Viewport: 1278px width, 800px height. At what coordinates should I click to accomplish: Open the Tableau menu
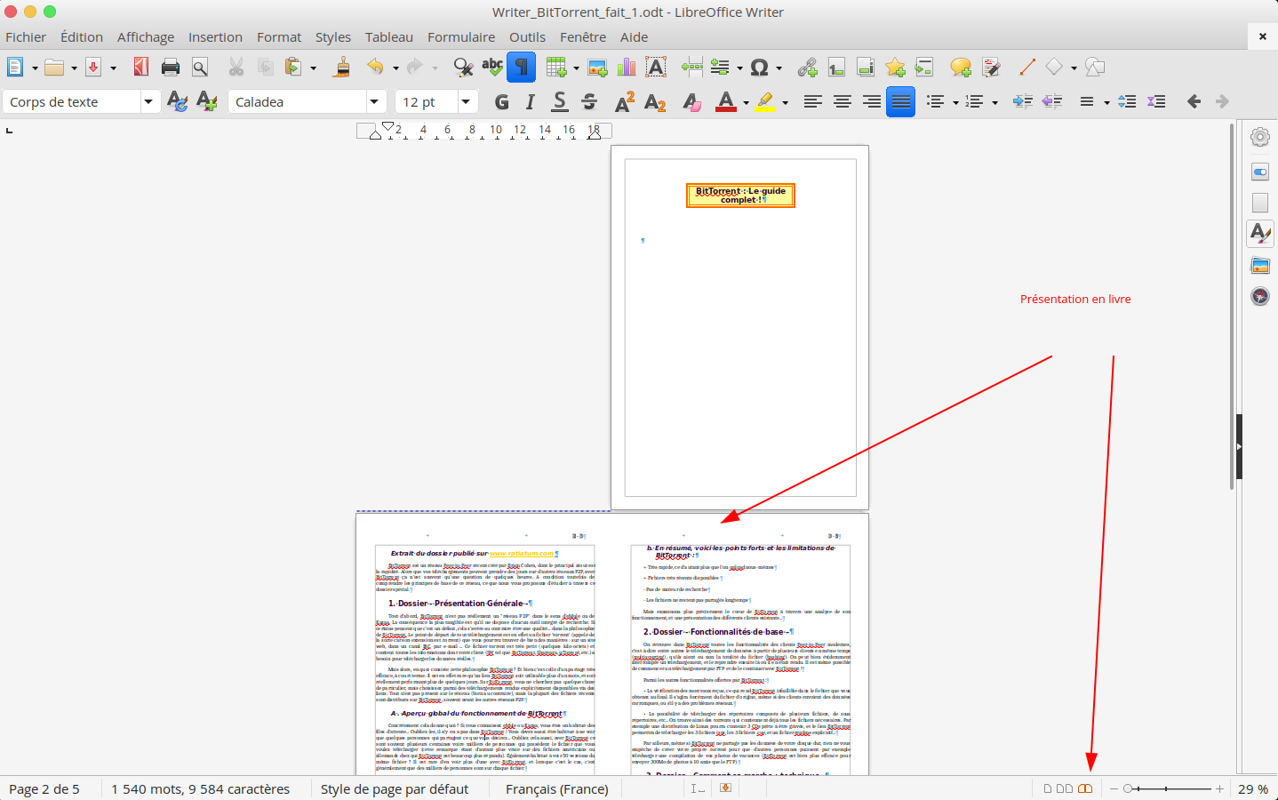point(388,36)
